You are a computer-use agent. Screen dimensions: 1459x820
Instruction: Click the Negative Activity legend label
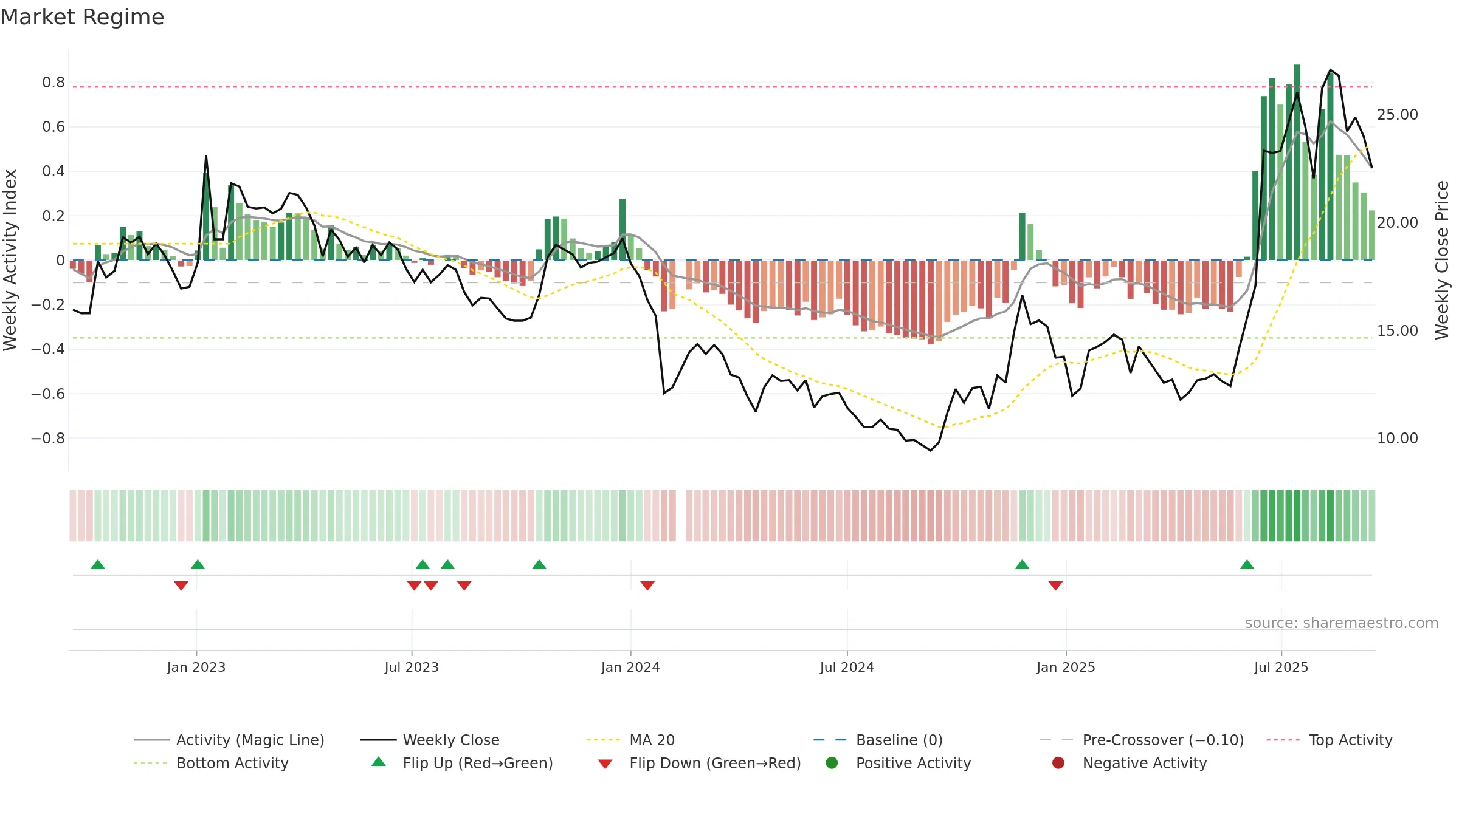[x=1145, y=763]
